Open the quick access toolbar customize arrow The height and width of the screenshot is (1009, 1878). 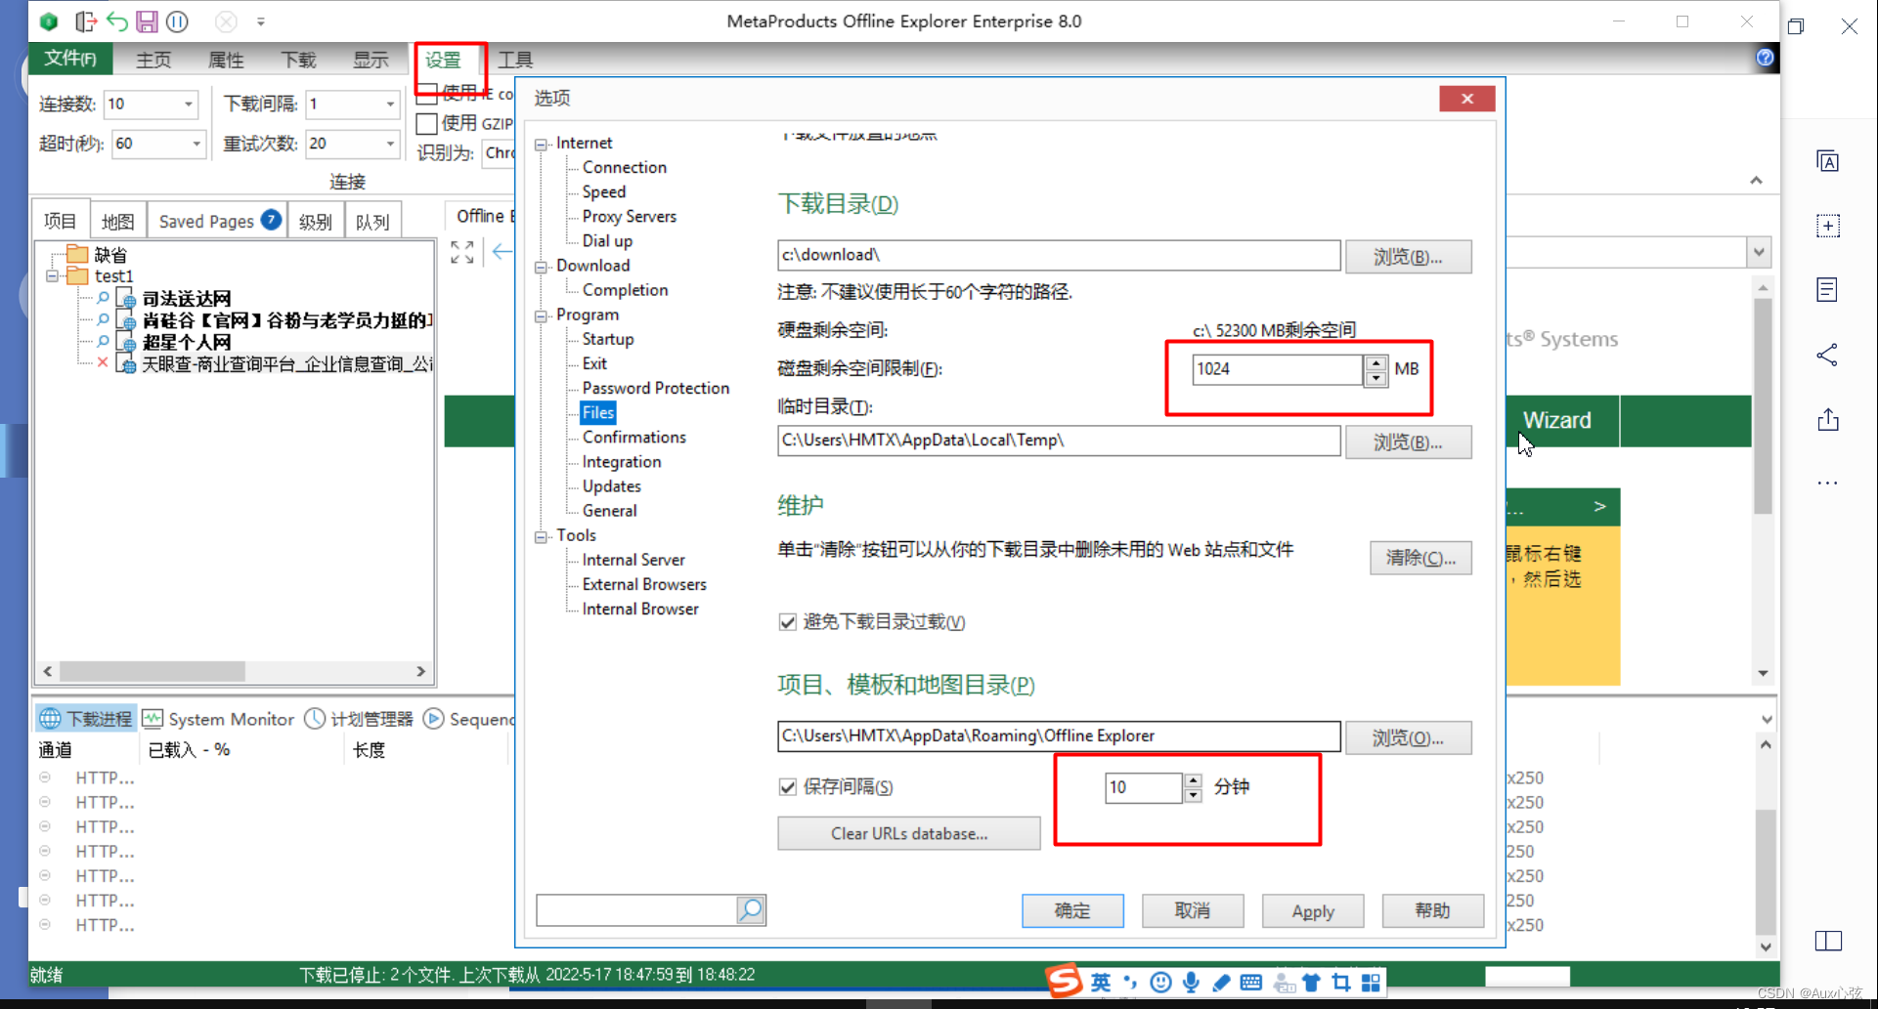coord(260,21)
